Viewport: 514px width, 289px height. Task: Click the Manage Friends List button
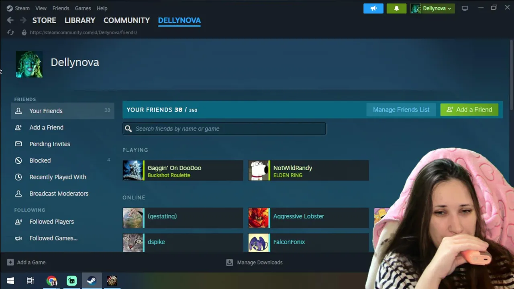pos(401,110)
